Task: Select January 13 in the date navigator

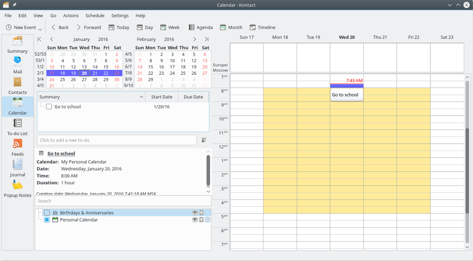Action: (x=84, y=67)
